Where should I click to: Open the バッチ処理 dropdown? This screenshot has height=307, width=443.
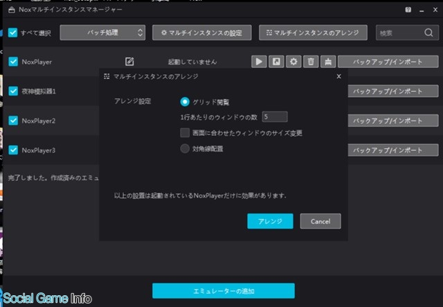tap(102, 33)
